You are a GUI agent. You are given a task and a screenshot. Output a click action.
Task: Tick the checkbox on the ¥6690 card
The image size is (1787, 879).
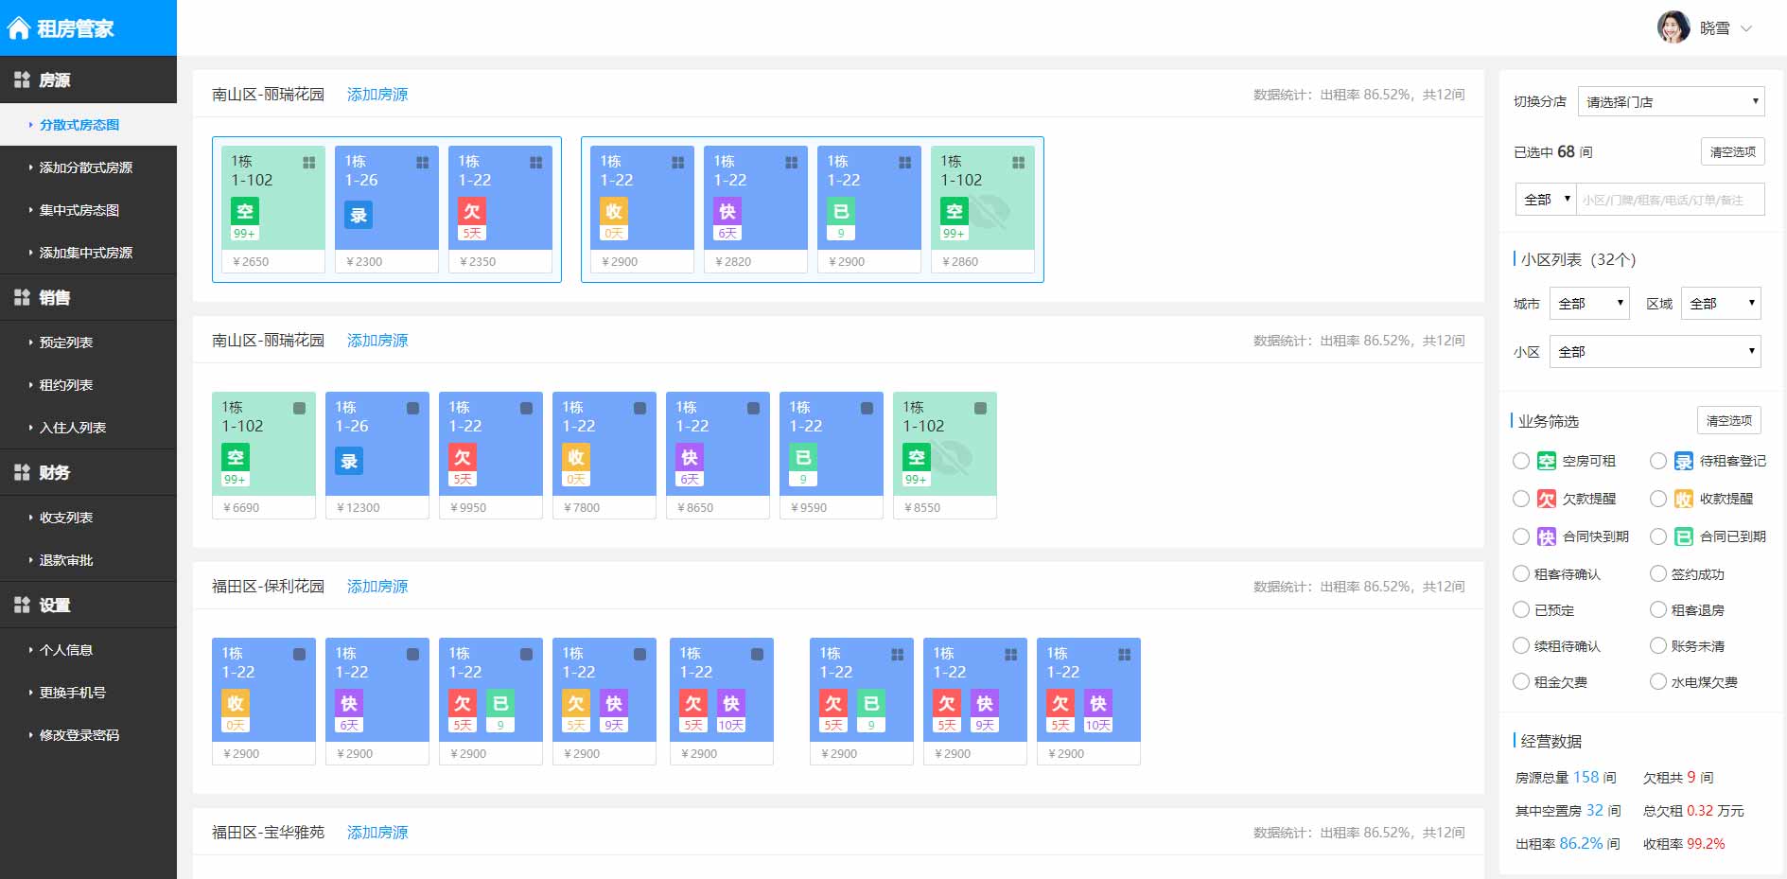(x=299, y=409)
